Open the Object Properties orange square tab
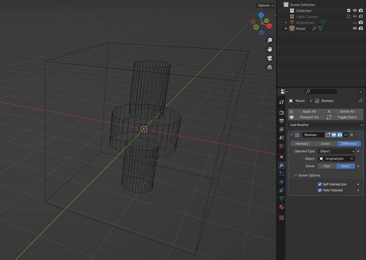Viewport: 366px width, 260px height. click(x=281, y=157)
